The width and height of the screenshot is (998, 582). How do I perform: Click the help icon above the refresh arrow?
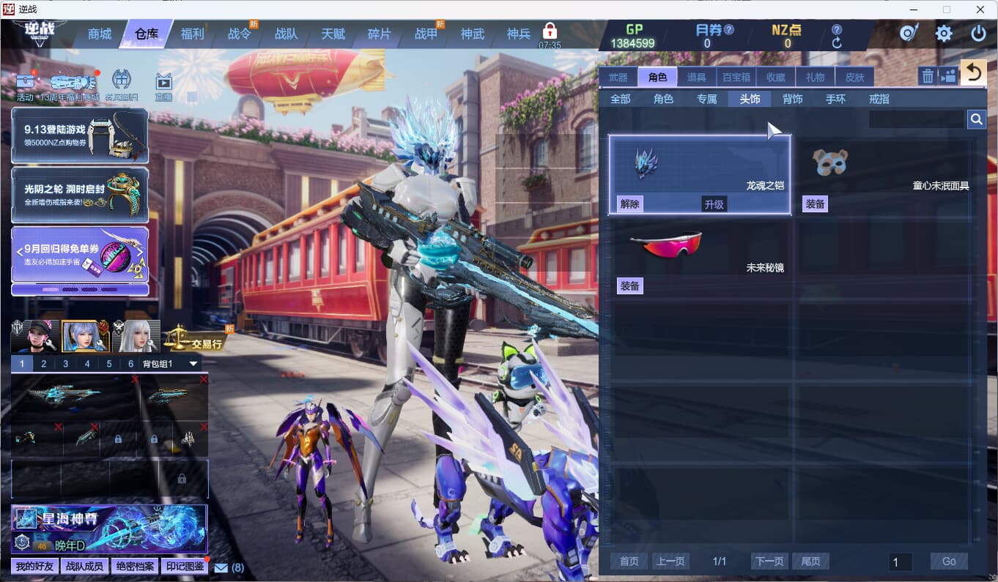837,30
